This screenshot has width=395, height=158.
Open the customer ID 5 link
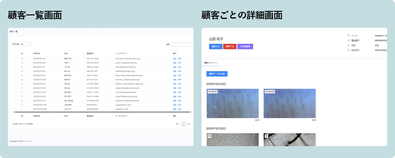point(22,101)
